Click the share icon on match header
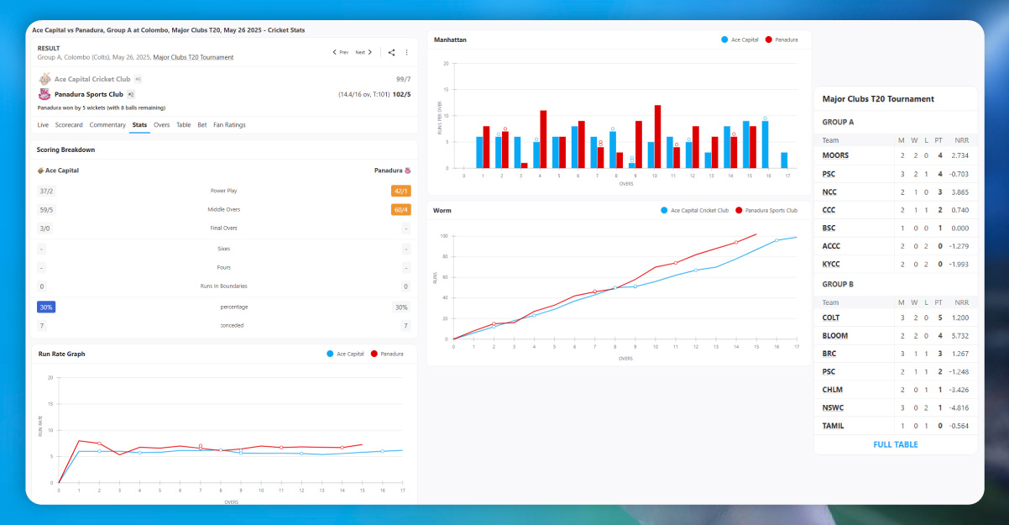 pyautogui.click(x=390, y=52)
